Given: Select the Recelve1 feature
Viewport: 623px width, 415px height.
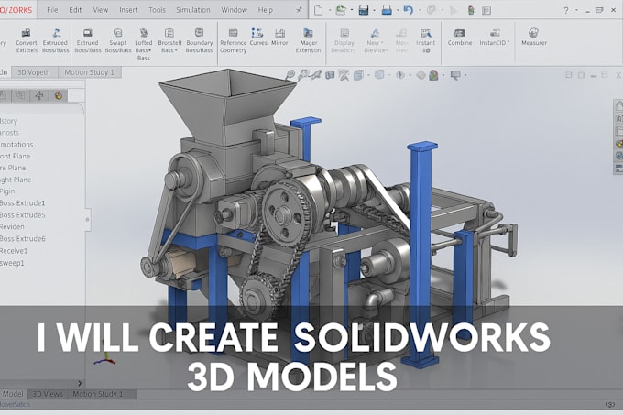Looking at the screenshot, I should coord(14,251).
